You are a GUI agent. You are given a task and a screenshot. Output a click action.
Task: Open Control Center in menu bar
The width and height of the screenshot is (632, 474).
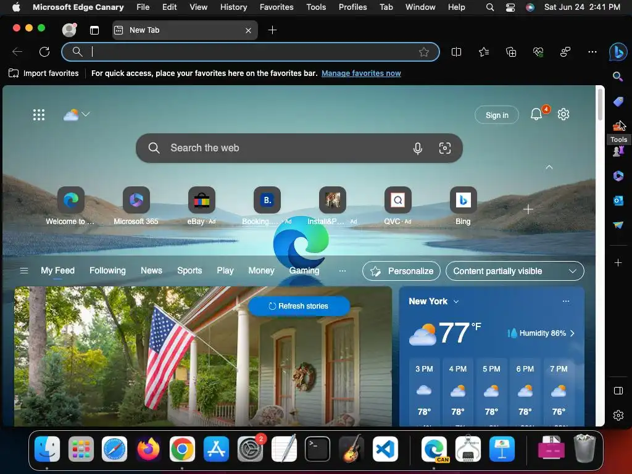[x=510, y=7]
